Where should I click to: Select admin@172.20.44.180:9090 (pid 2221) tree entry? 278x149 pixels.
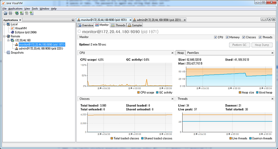(41, 48)
